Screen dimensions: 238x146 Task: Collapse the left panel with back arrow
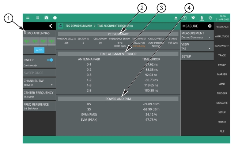click(51, 26)
